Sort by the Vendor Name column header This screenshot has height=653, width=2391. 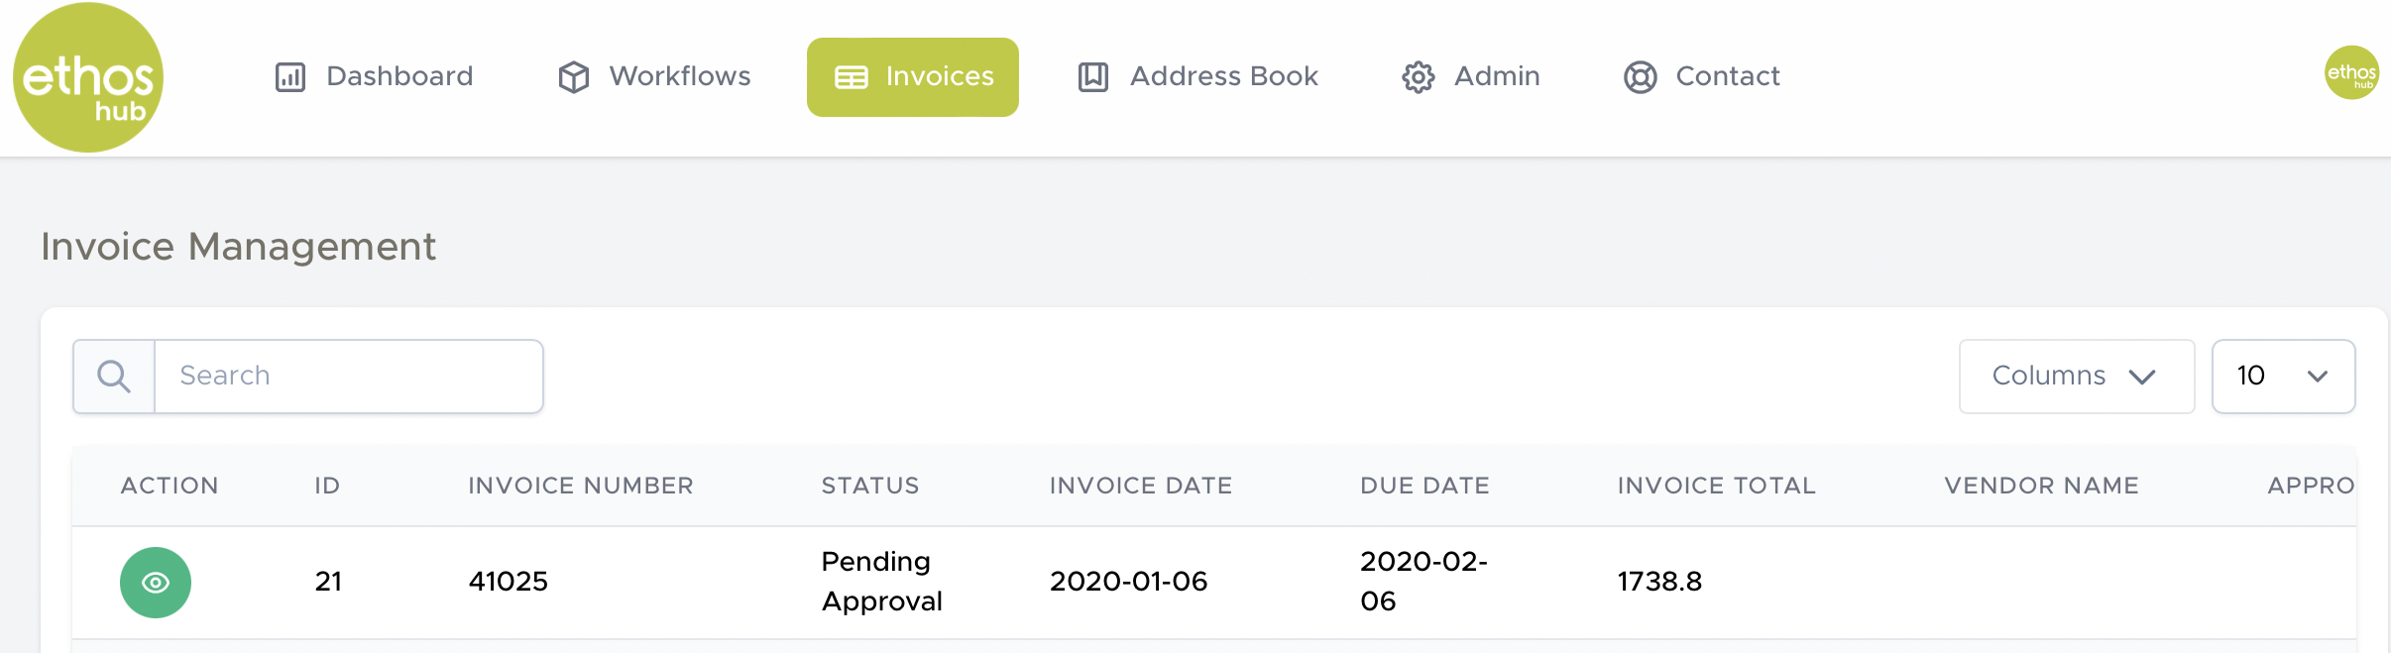pyautogui.click(x=2041, y=486)
